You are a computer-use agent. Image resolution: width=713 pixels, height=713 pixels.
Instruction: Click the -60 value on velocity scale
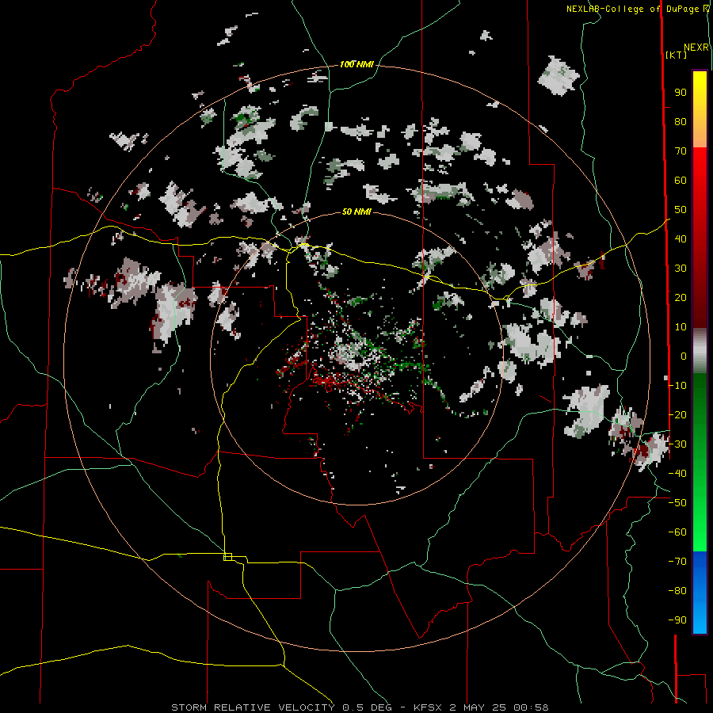[677, 532]
